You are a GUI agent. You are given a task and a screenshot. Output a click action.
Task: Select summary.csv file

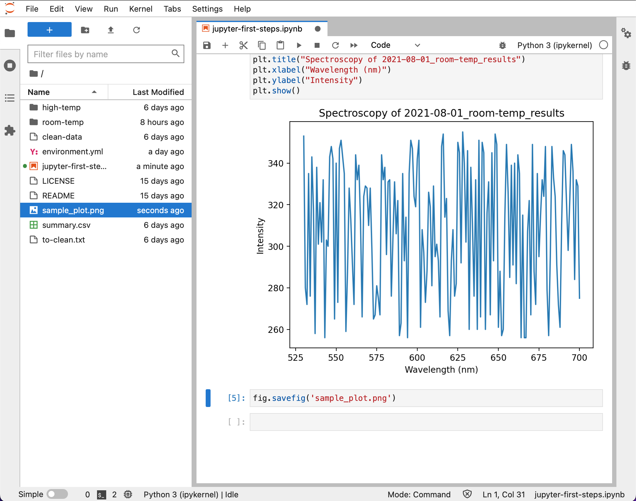(106, 225)
